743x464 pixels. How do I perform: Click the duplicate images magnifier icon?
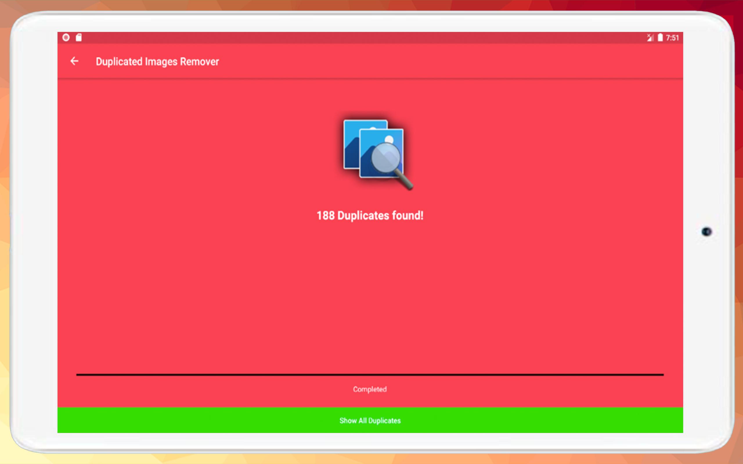point(378,154)
